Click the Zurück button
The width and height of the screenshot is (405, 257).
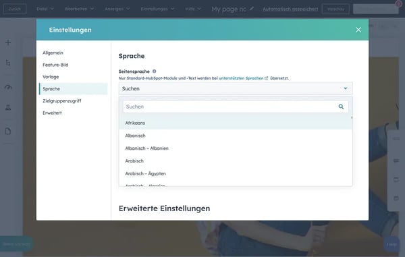pyautogui.click(x=14, y=9)
